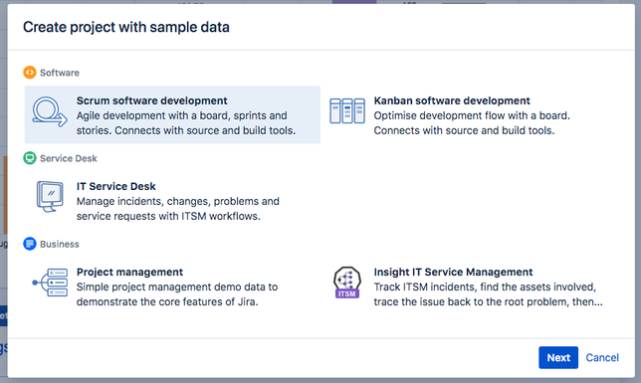This screenshot has height=383, width=641.
Task: Click the orange Software category icon
Action: tap(30, 73)
